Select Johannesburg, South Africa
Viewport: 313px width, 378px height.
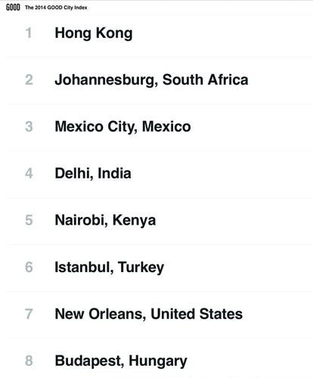151,80
